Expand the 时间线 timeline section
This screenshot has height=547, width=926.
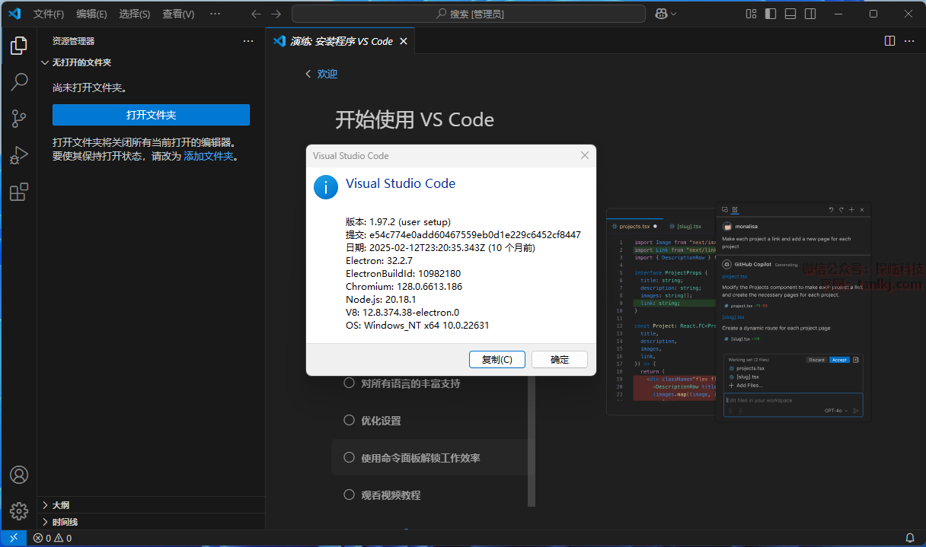point(65,522)
